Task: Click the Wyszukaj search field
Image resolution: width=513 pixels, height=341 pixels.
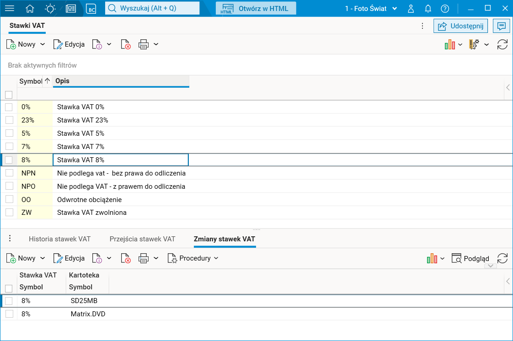Action: pos(152,9)
